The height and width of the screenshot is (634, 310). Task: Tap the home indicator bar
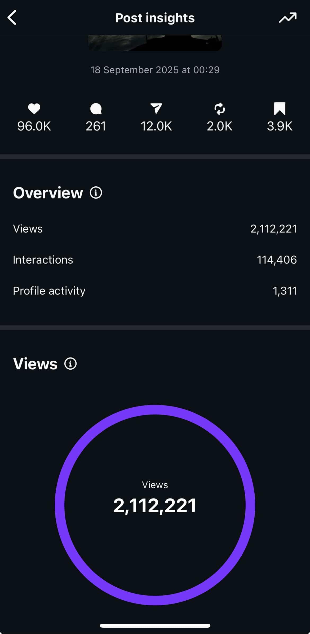click(x=155, y=626)
